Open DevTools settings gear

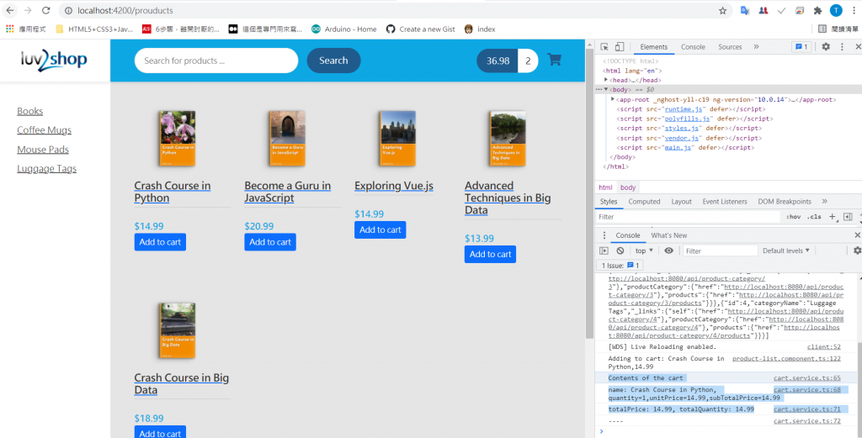pyautogui.click(x=826, y=46)
